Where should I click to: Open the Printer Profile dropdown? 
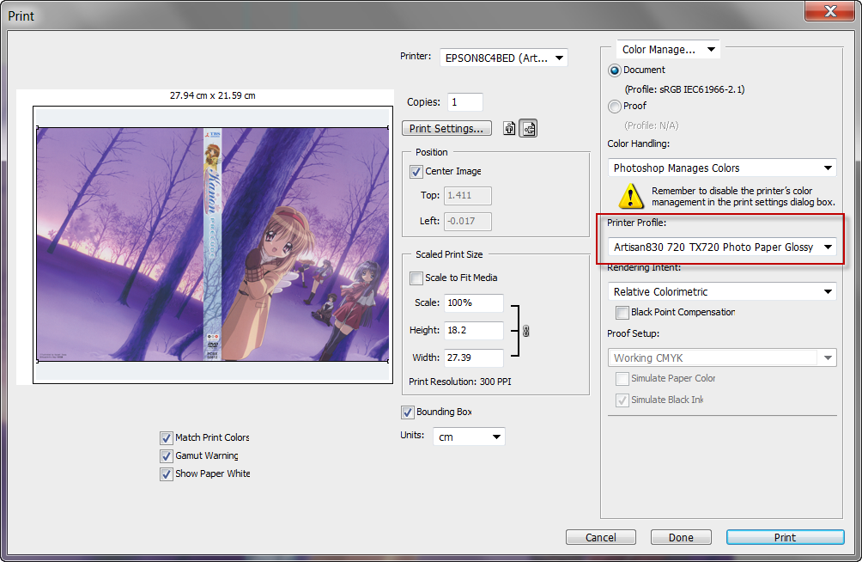click(x=722, y=247)
